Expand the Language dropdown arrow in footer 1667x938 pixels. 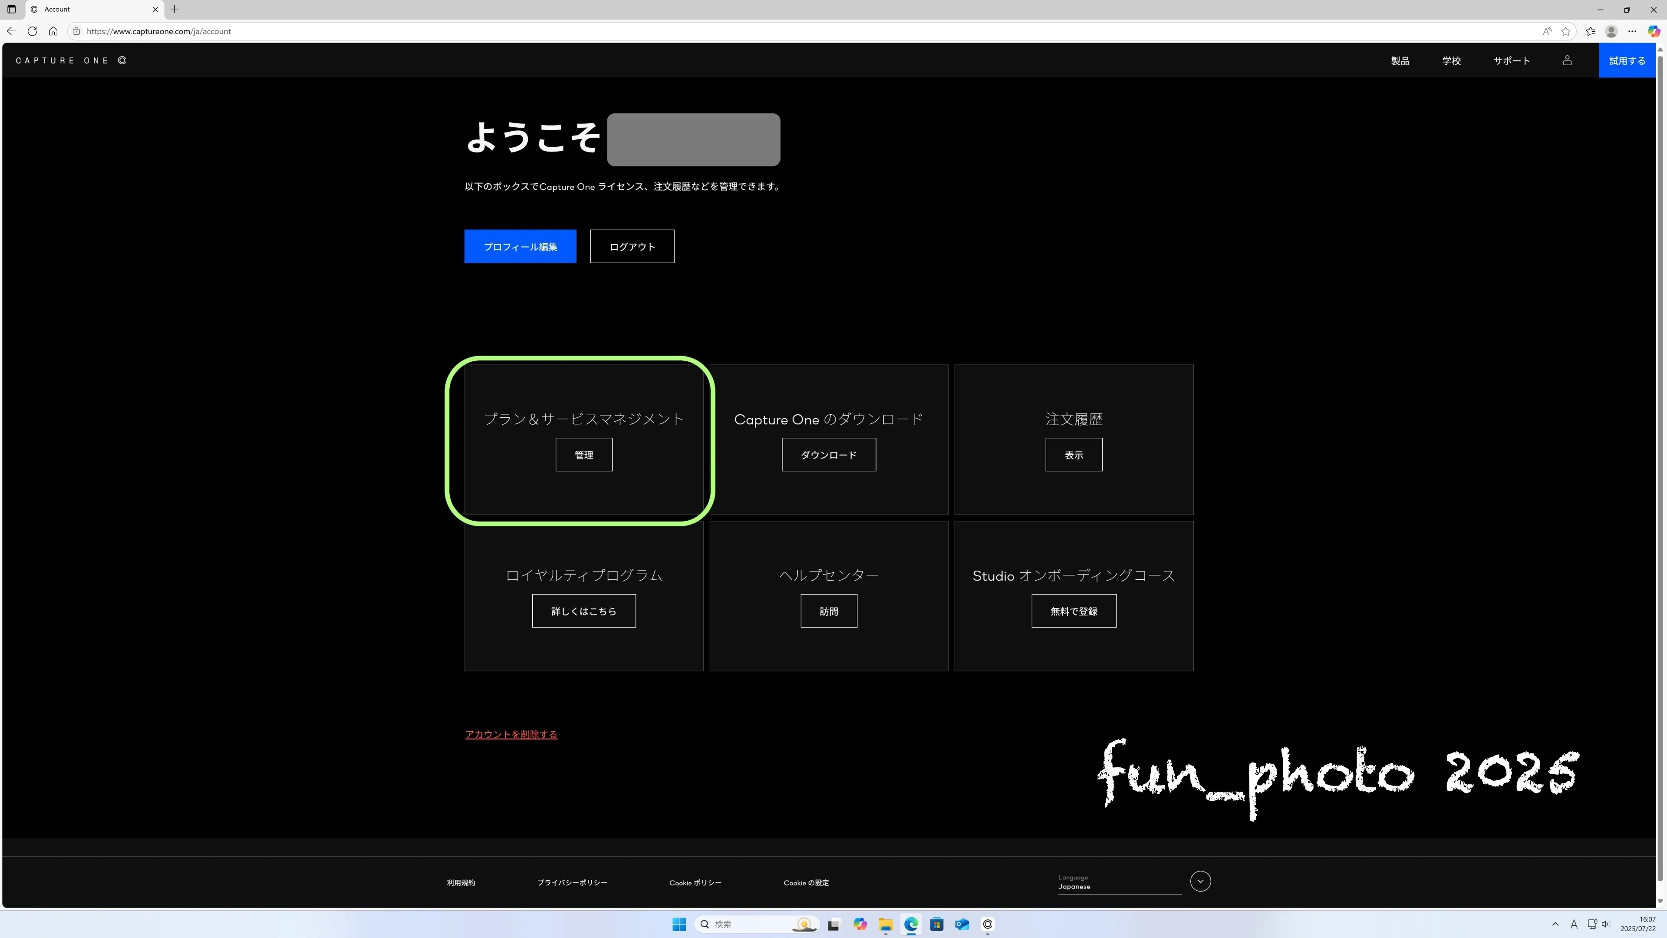(x=1200, y=882)
